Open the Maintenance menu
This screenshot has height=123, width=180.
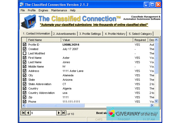tap(59, 10)
